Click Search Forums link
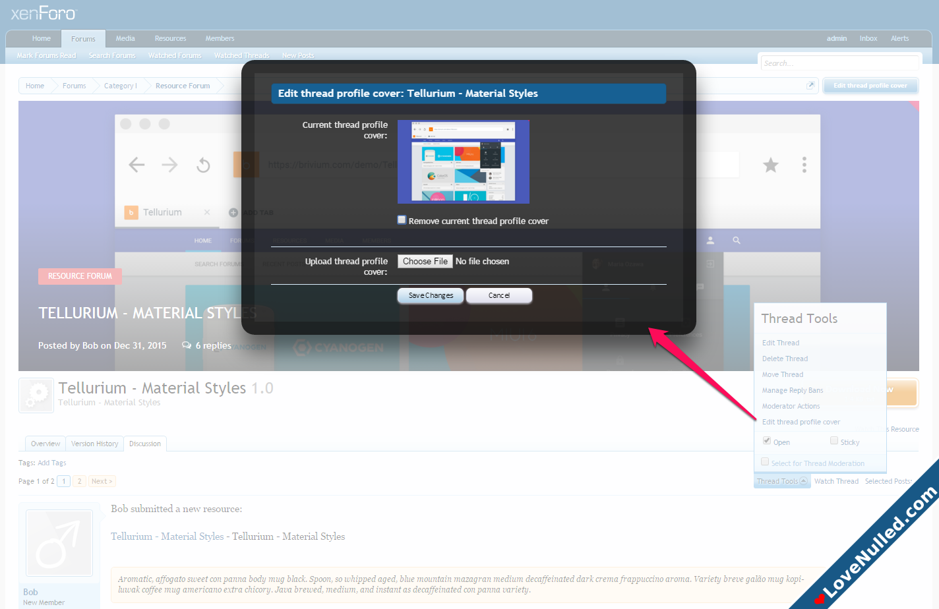 [112, 55]
